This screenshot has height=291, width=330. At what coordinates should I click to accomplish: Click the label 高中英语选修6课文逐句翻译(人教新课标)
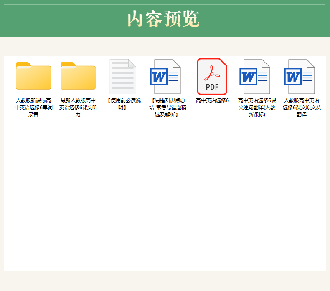tap(257, 108)
